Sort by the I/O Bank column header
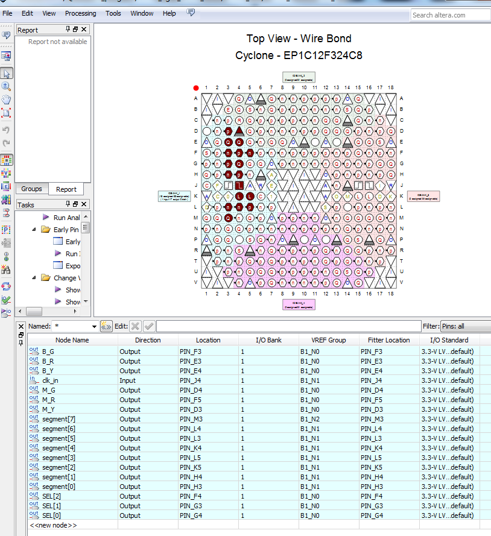Image resolution: width=491 pixels, height=536 pixels. coord(269,340)
